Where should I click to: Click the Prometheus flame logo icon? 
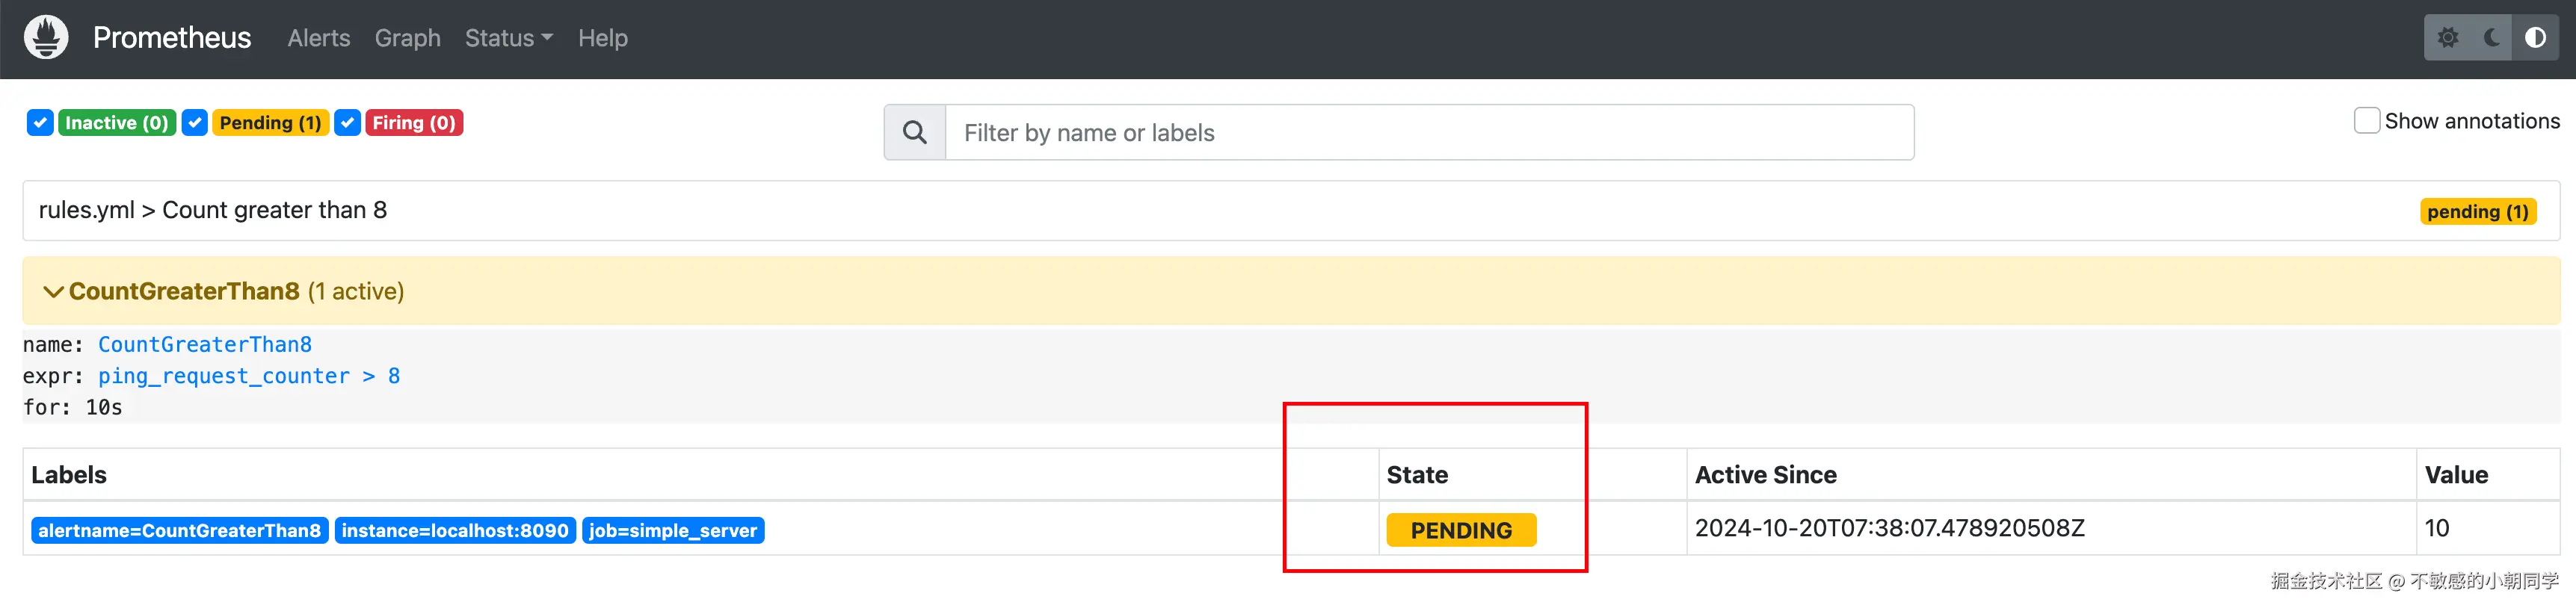pos(46,38)
